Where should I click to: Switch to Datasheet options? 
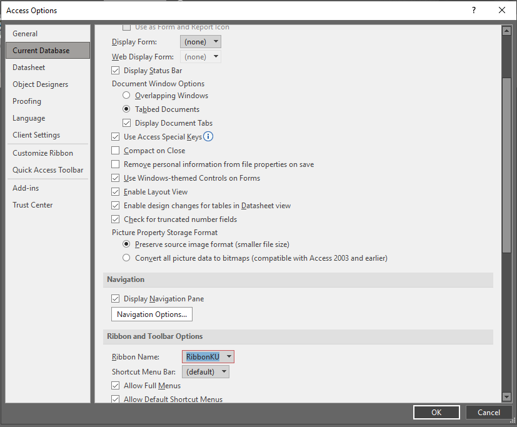click(48, 68)
